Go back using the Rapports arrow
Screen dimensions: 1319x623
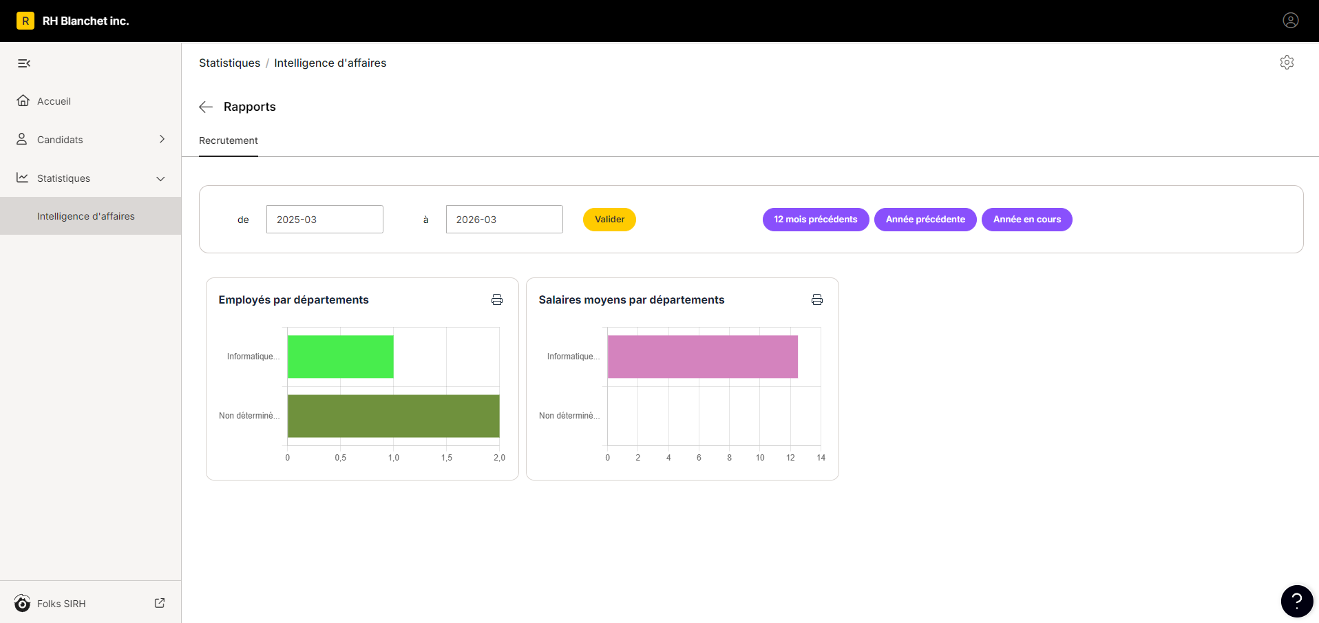tap(206, 107)
